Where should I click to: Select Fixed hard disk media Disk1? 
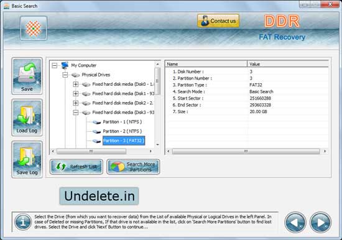[x=123, y=94]
